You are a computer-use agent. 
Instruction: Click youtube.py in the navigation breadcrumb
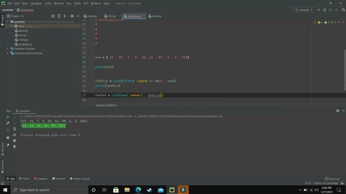[25, 10]
